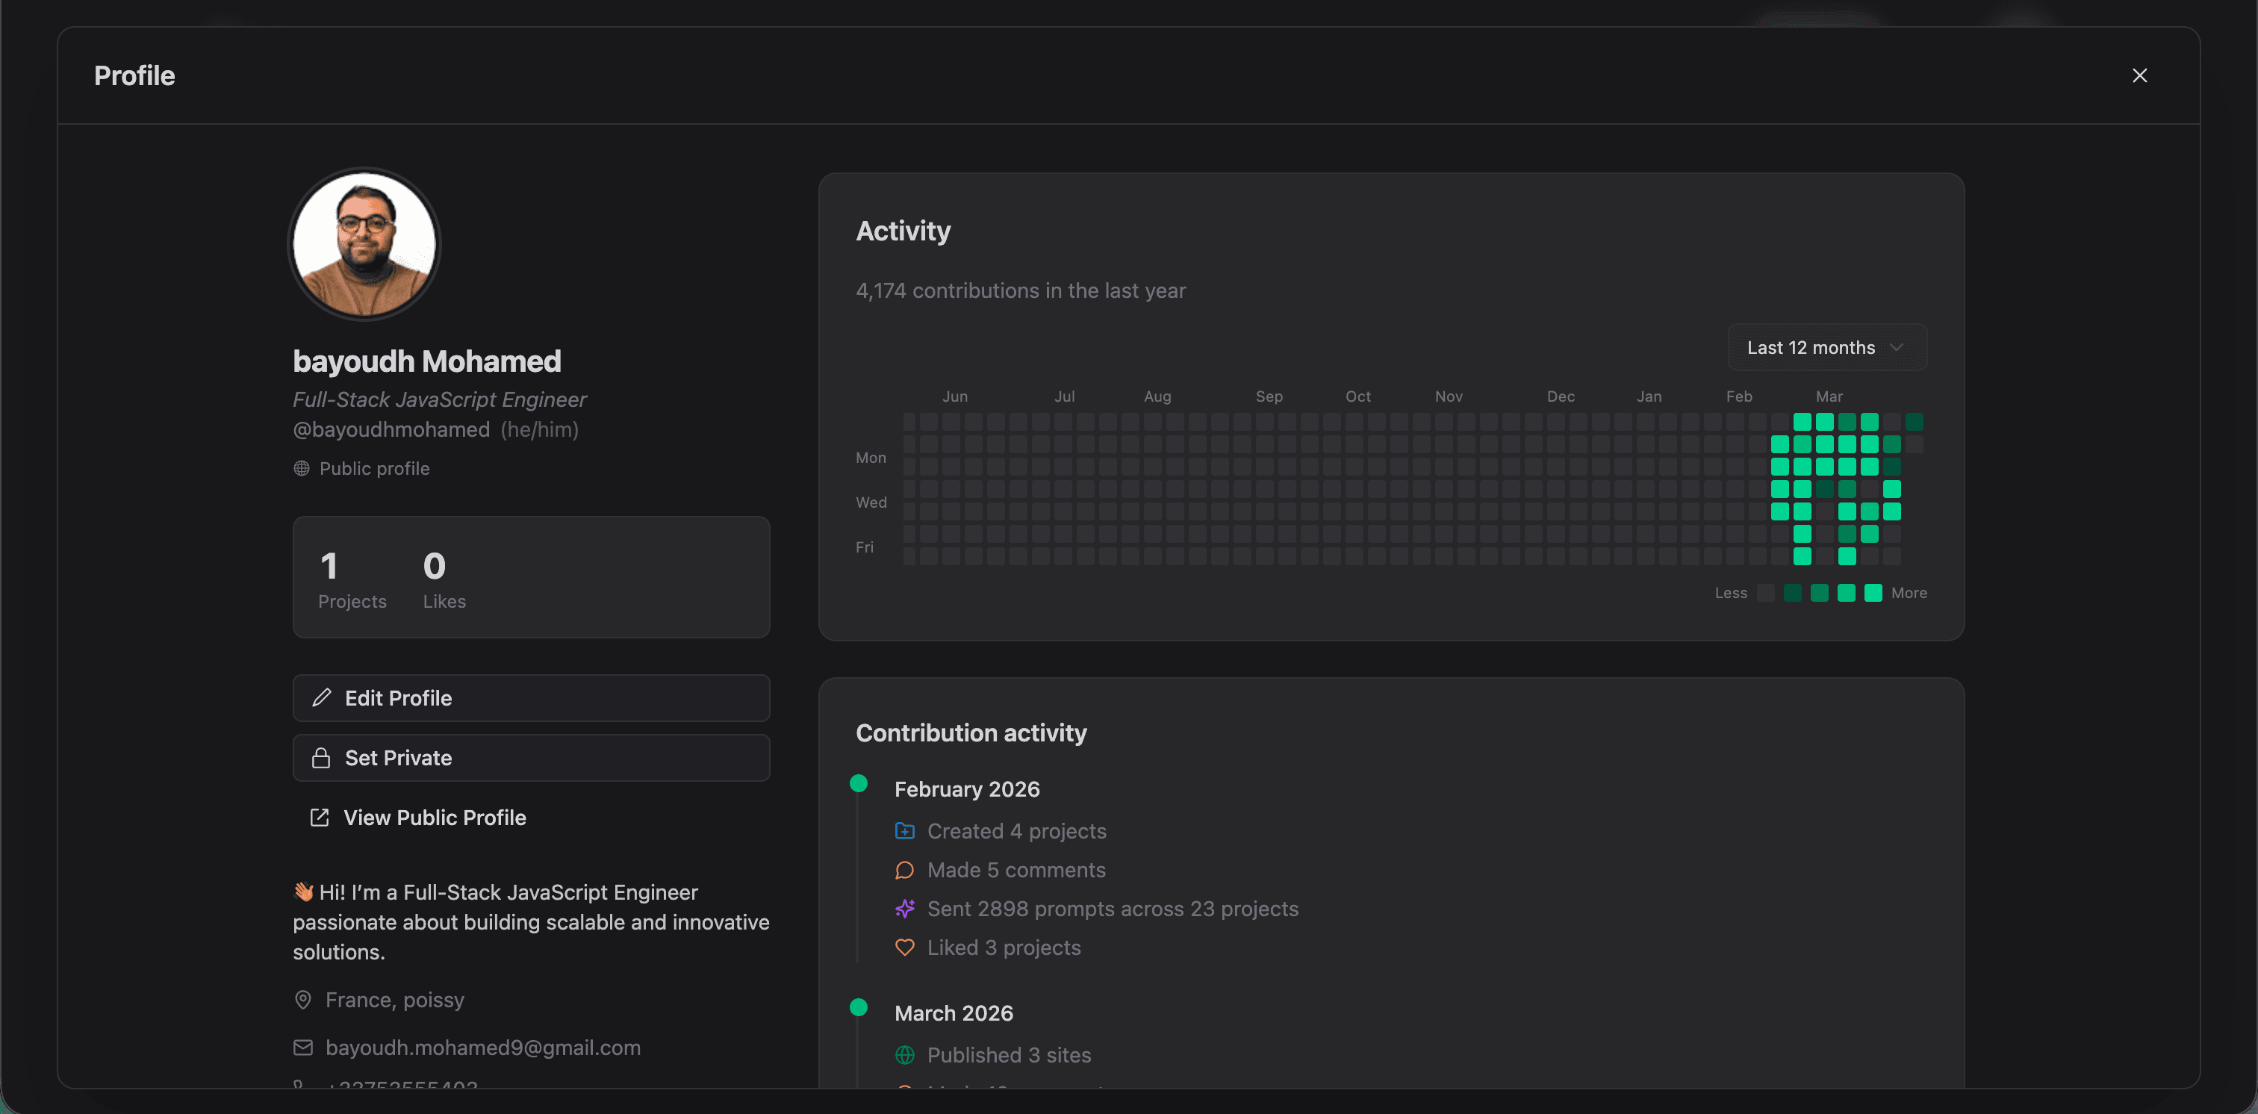Click the globe icon next to Public profile
The height and width of the screenshot is (1114, 2258).
[x=301, y=468]
